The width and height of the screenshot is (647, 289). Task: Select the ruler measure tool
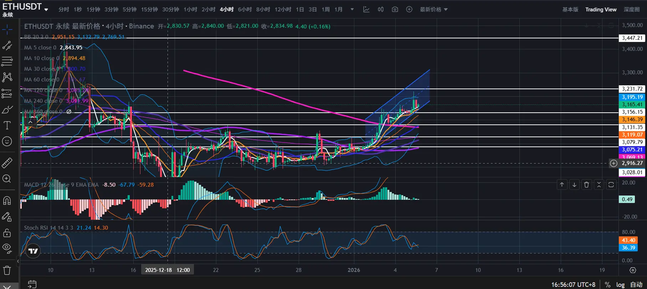(x=7, y=162)
